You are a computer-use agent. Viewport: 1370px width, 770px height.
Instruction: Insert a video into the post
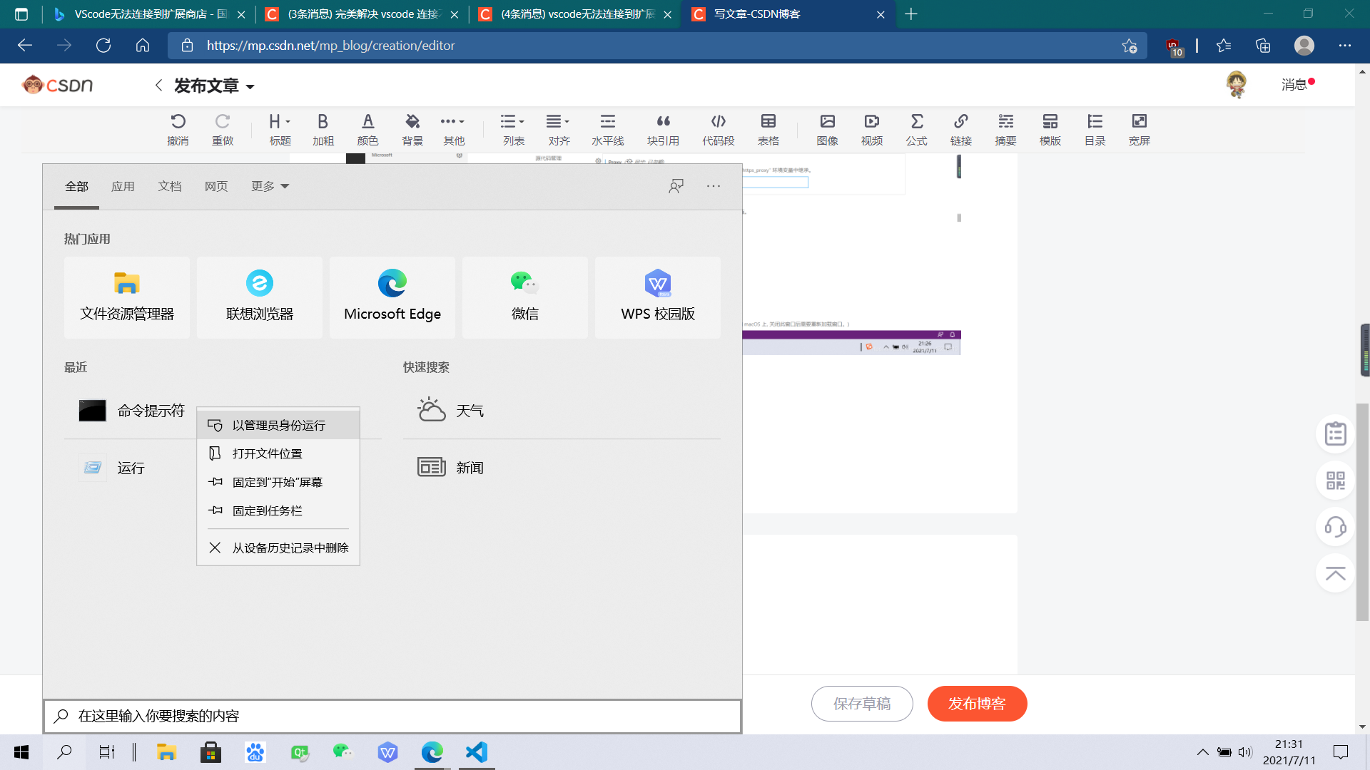[871, 128]
